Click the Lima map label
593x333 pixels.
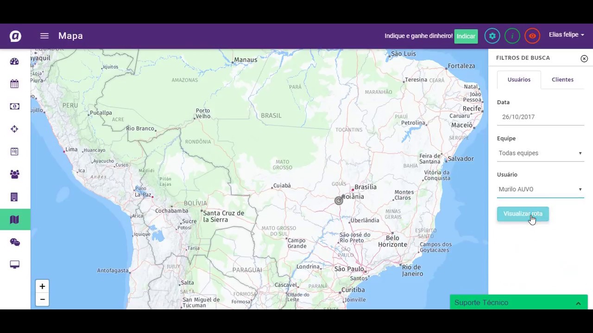(x=71, y=149)
